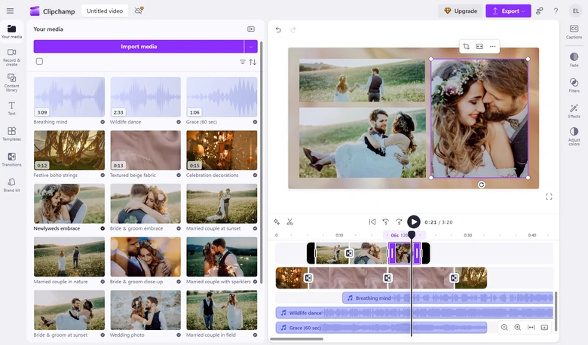Click the Undo arrow

click(x=278, y=29)
